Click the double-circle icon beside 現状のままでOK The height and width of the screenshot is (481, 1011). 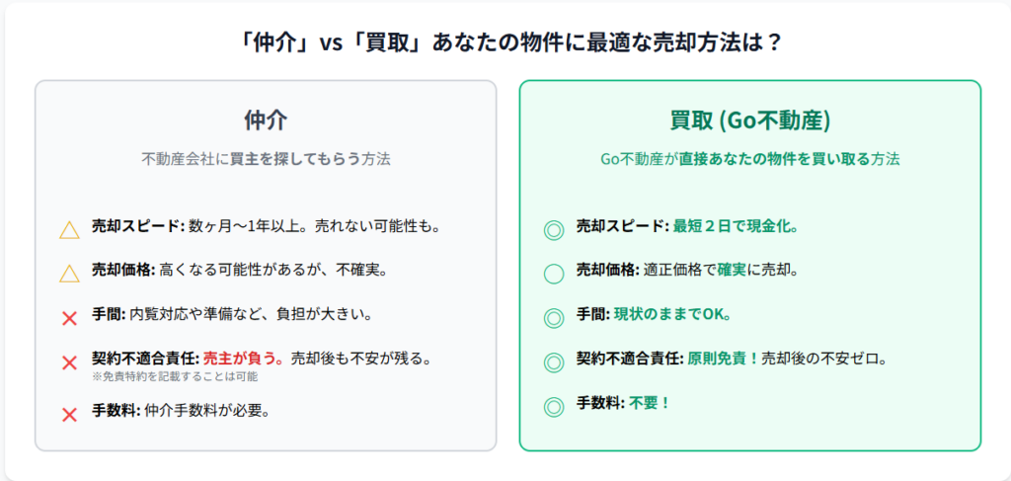pyautogui.click(x=554, y=318)
